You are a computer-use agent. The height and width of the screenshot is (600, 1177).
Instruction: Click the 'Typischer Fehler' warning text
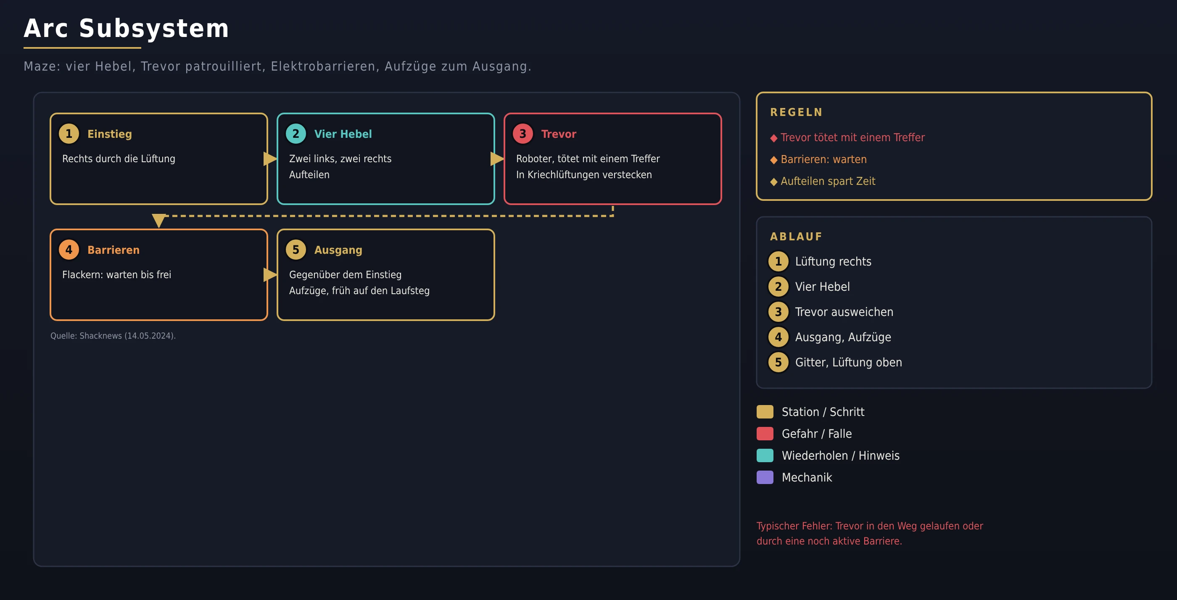click(869, 533)
